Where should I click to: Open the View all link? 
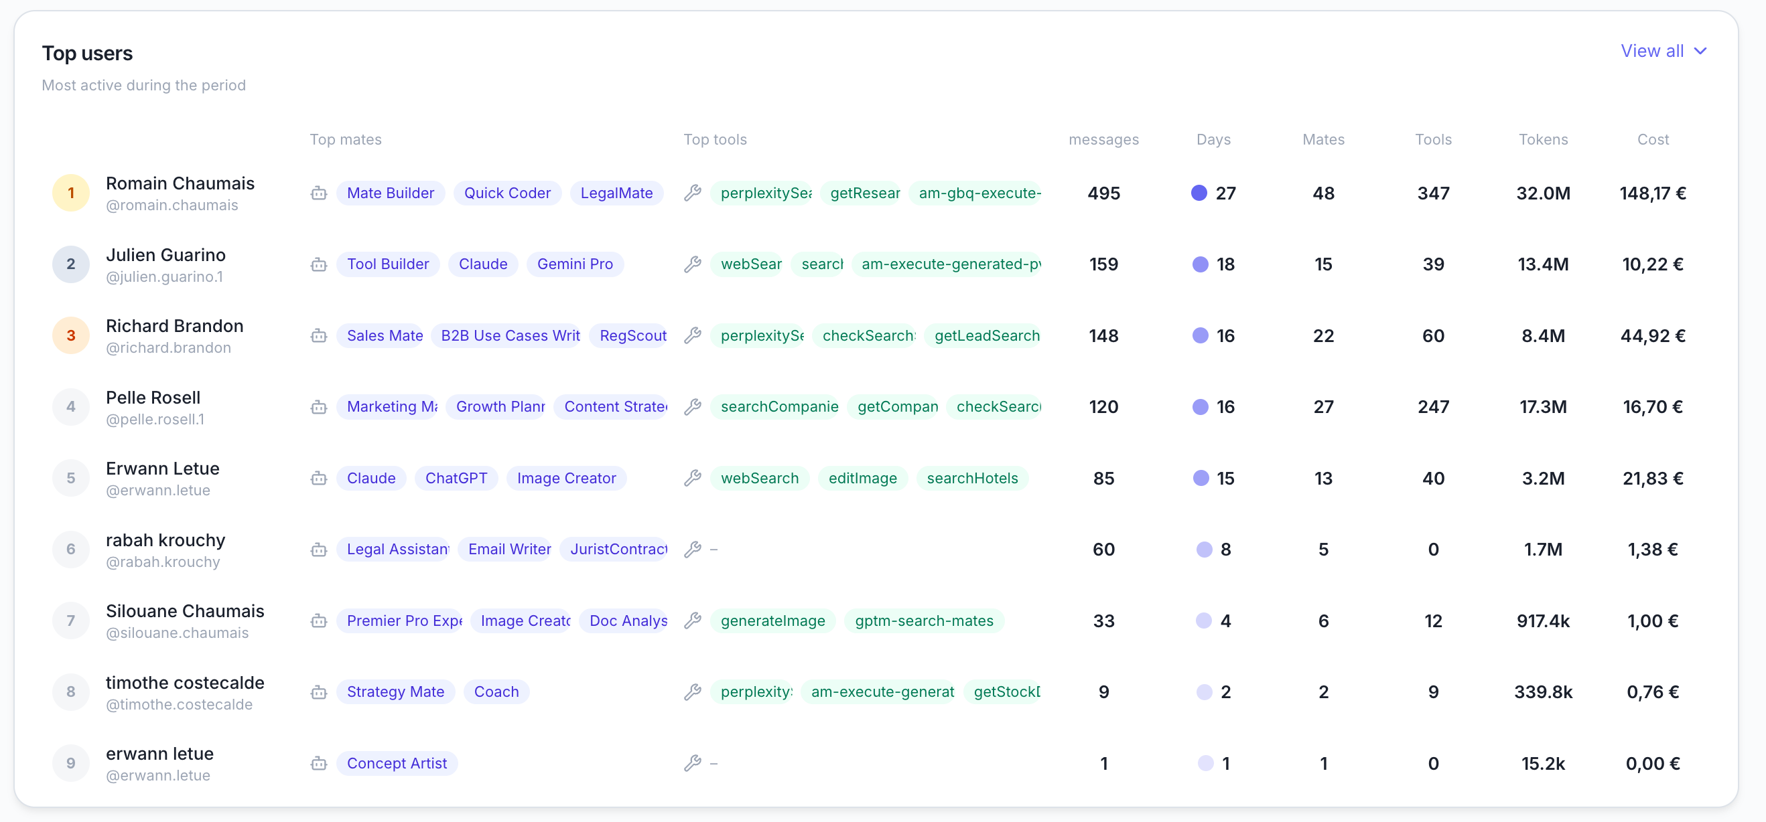pos(1651,52)
